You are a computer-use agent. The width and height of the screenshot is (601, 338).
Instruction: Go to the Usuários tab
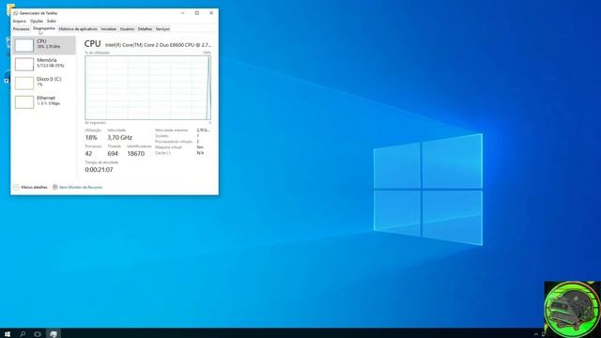[x=127, y=29]
